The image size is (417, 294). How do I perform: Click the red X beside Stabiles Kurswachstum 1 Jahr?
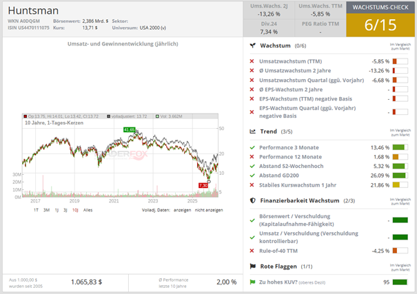(252, 185)
